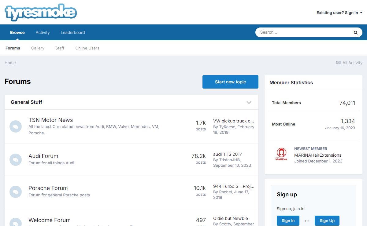367x226 pixels.
Task: Open the TSN Motor News forum
Action: tap(50, 120)
